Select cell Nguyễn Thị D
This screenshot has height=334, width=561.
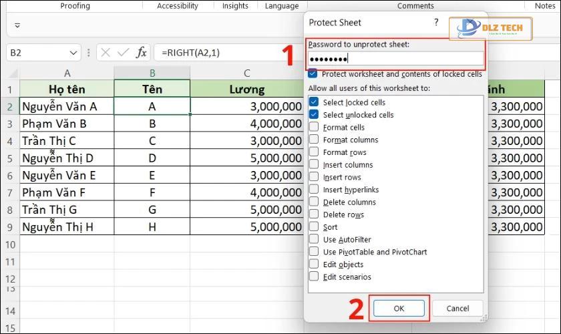point(67,158)
